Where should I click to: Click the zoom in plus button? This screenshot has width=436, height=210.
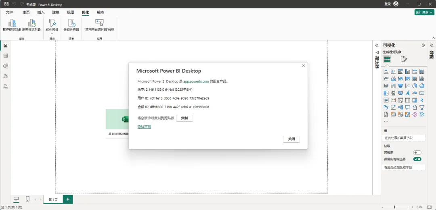pyautogui.click(x=412, y=207)
